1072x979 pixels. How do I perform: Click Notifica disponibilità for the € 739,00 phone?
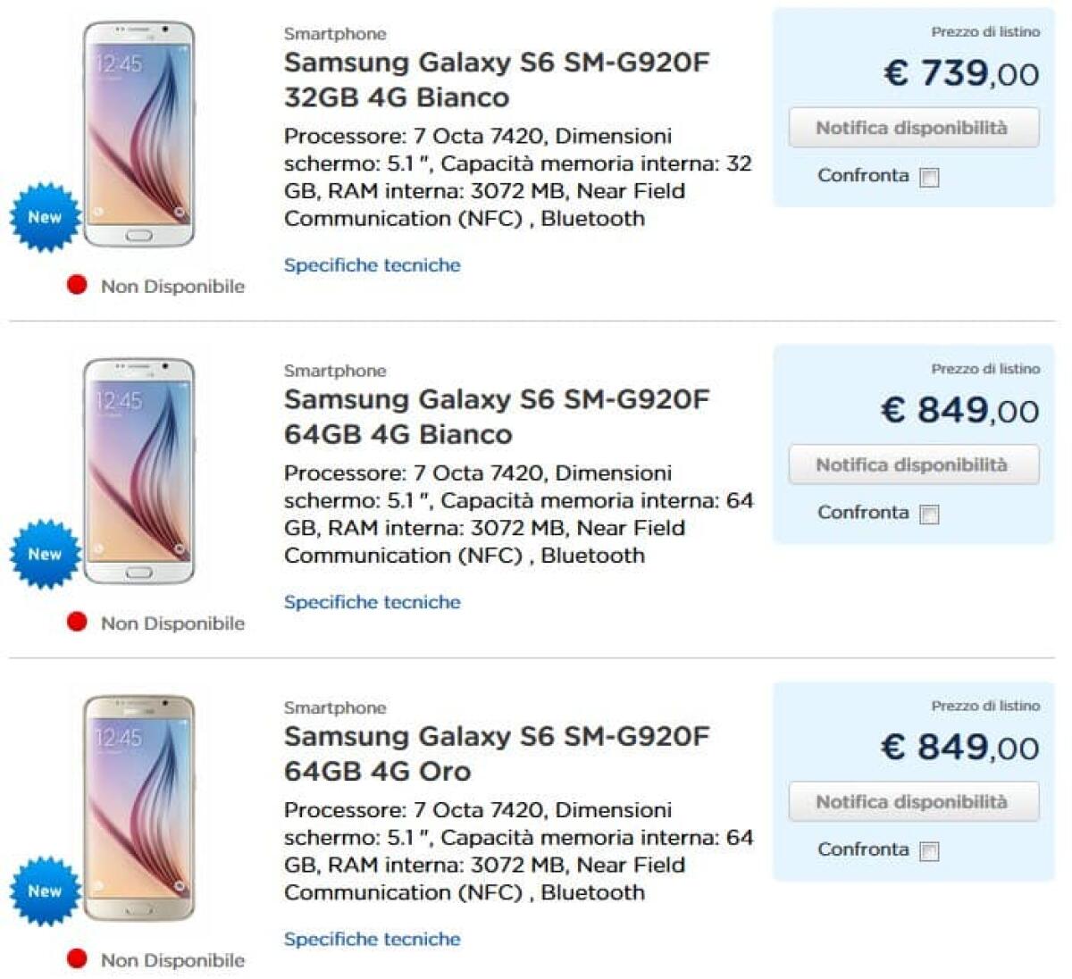[x=912, y=127]
